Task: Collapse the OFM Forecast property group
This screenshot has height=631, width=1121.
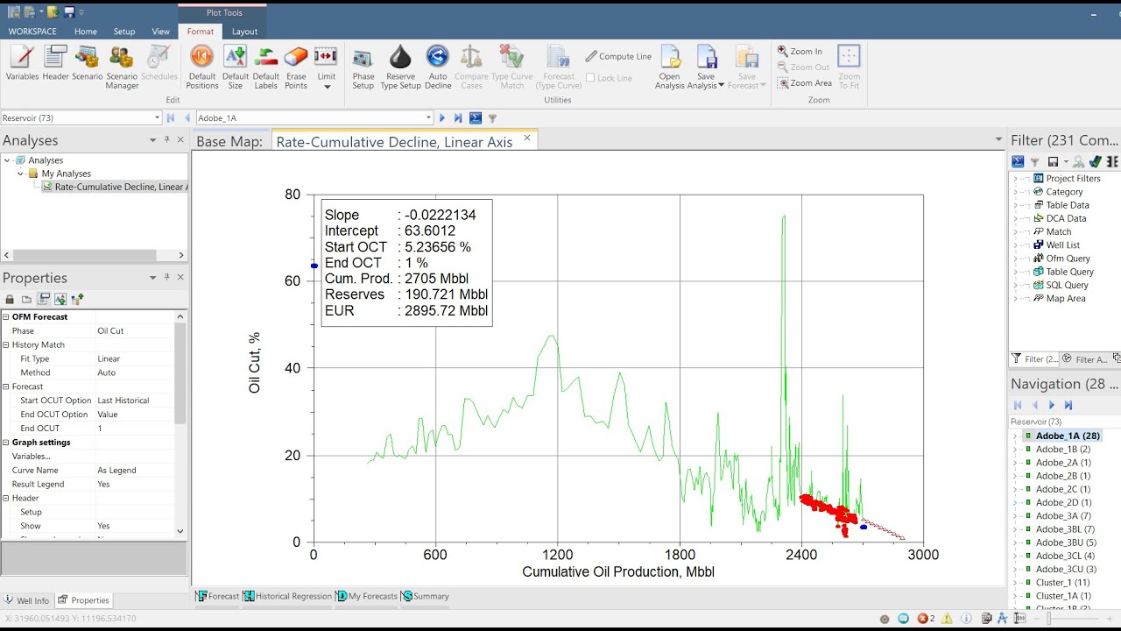Action: tap(5, 316)
